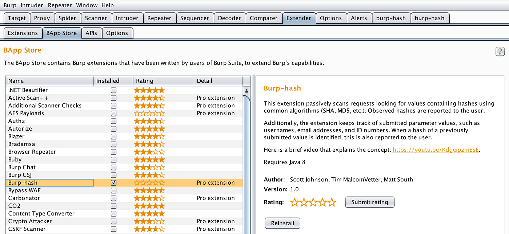Open the Intruder menu
The width and height of the screenshot is (509, 234).
pyautogui.click(x=32, y=5)
